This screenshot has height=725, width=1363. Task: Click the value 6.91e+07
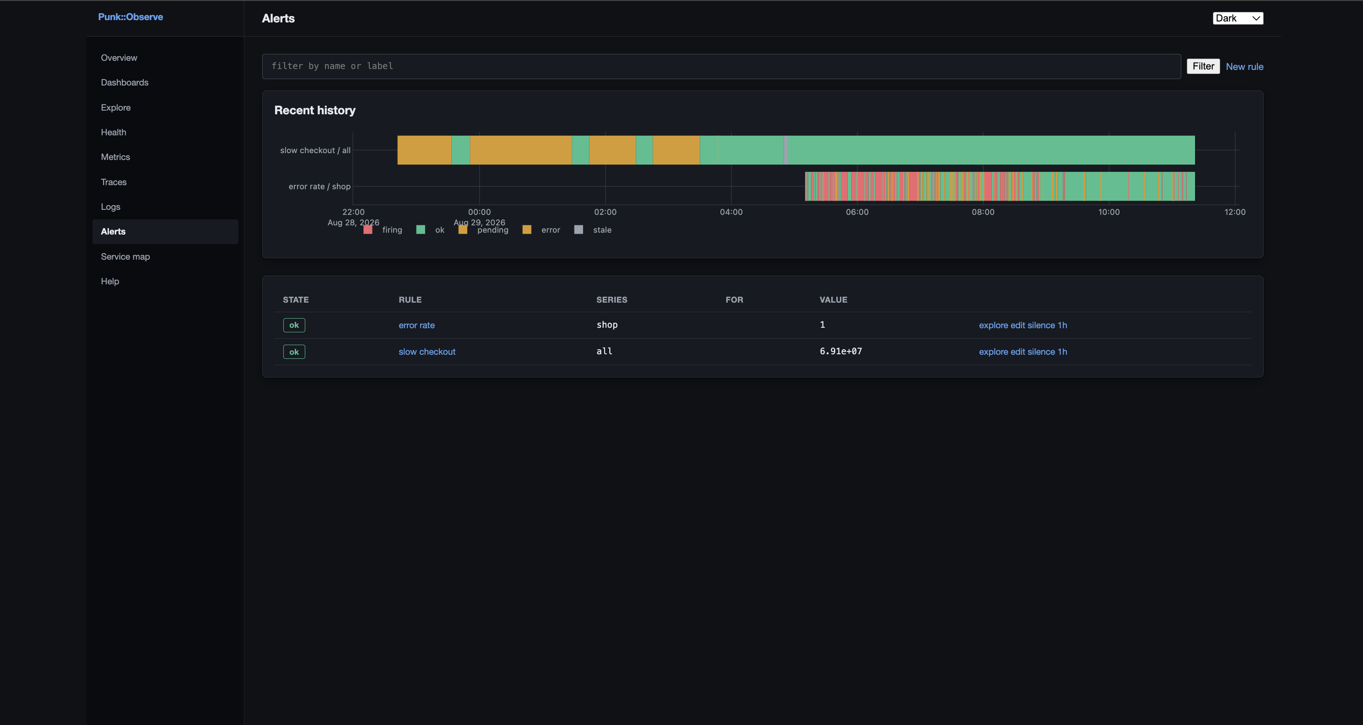(x=841, y=351)
